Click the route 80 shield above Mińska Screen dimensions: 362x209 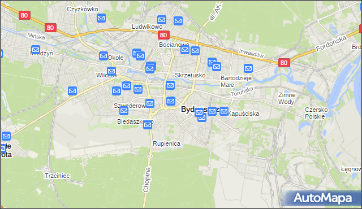pyautogui.click(x=50, y=28)
